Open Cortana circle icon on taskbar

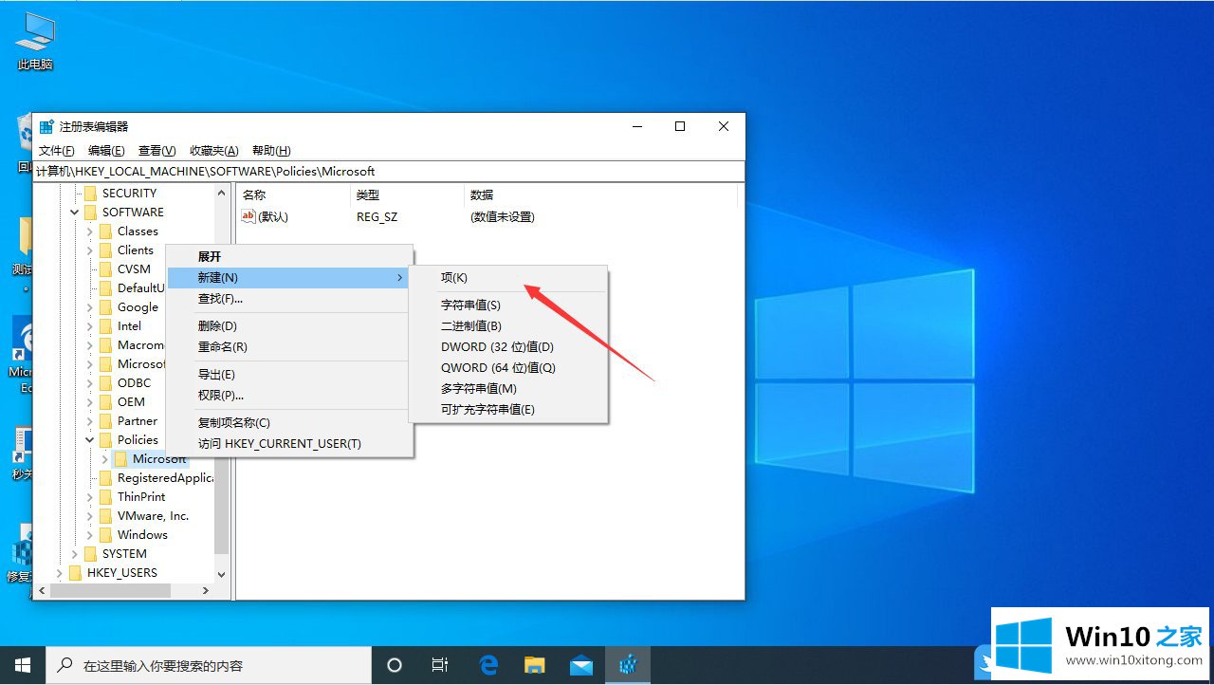pos(395,665)
